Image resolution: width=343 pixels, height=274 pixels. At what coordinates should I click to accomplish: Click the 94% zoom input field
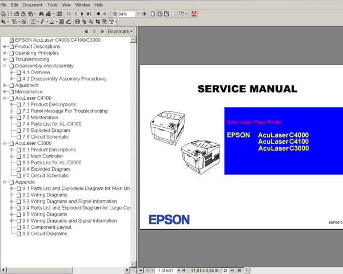(x=127, y=14)
